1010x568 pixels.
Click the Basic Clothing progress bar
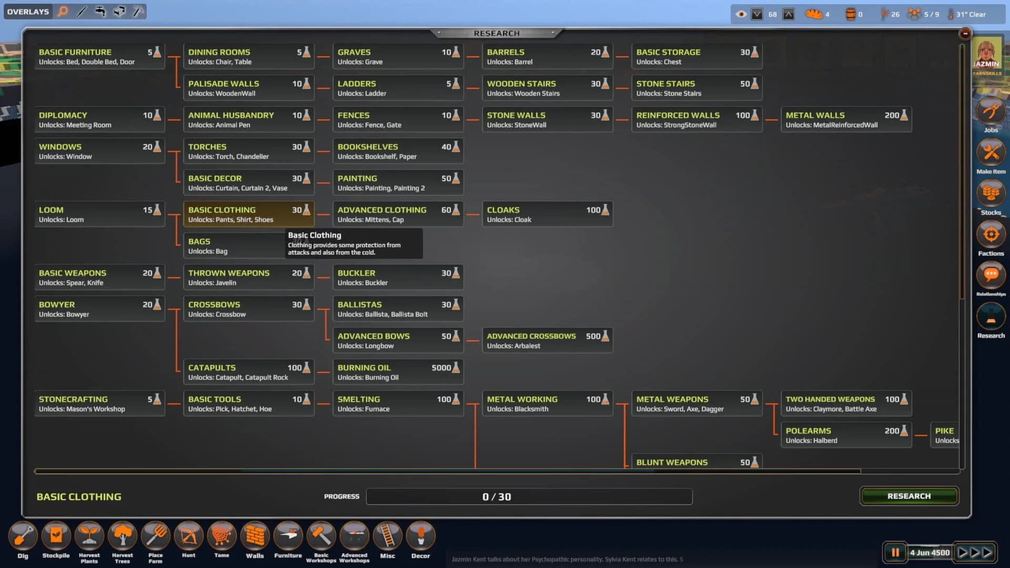(529, 496)
